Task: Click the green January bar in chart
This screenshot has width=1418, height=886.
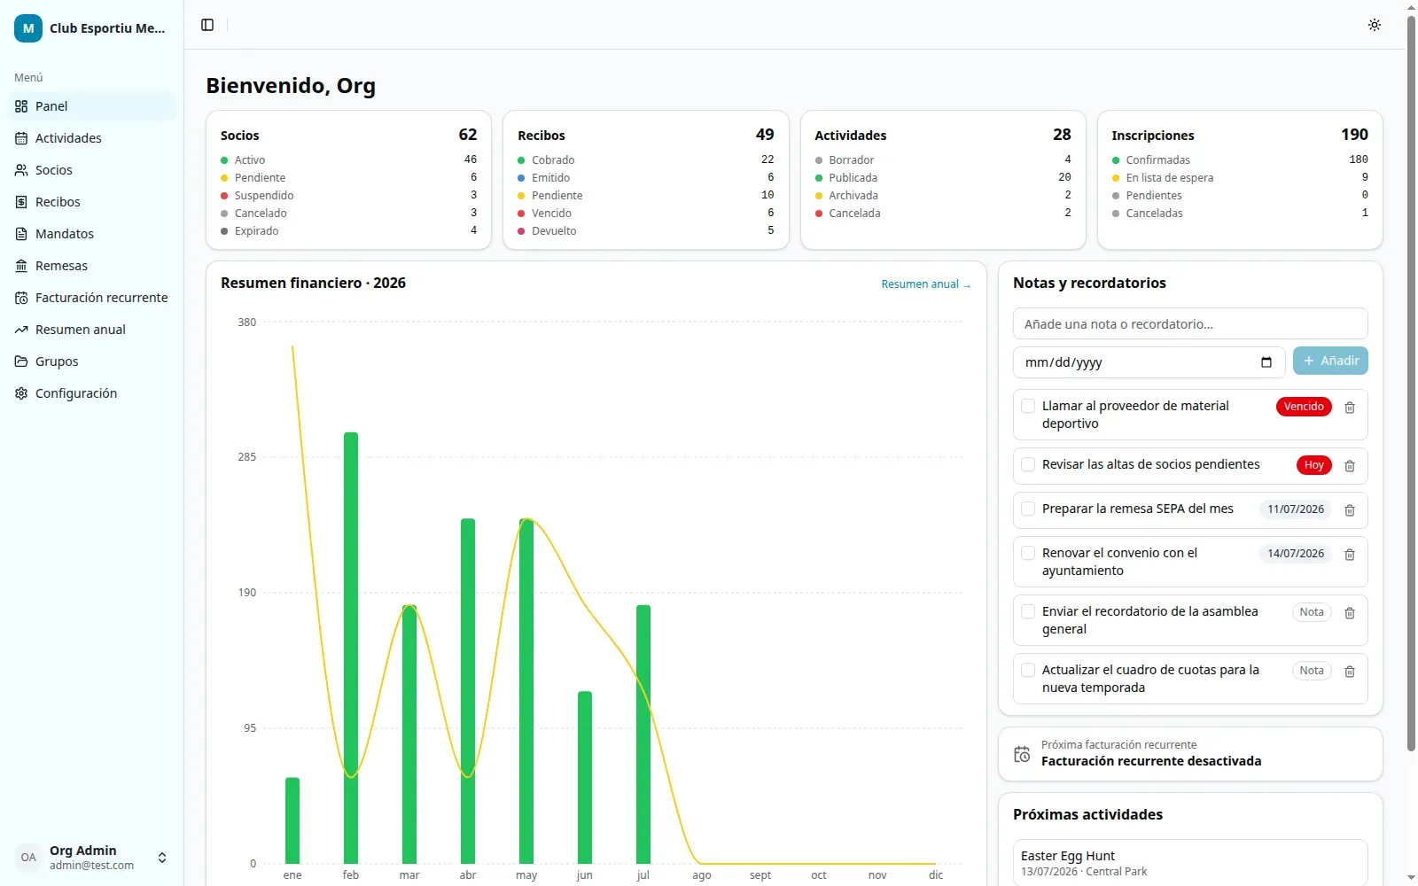Action: [292, 820]
